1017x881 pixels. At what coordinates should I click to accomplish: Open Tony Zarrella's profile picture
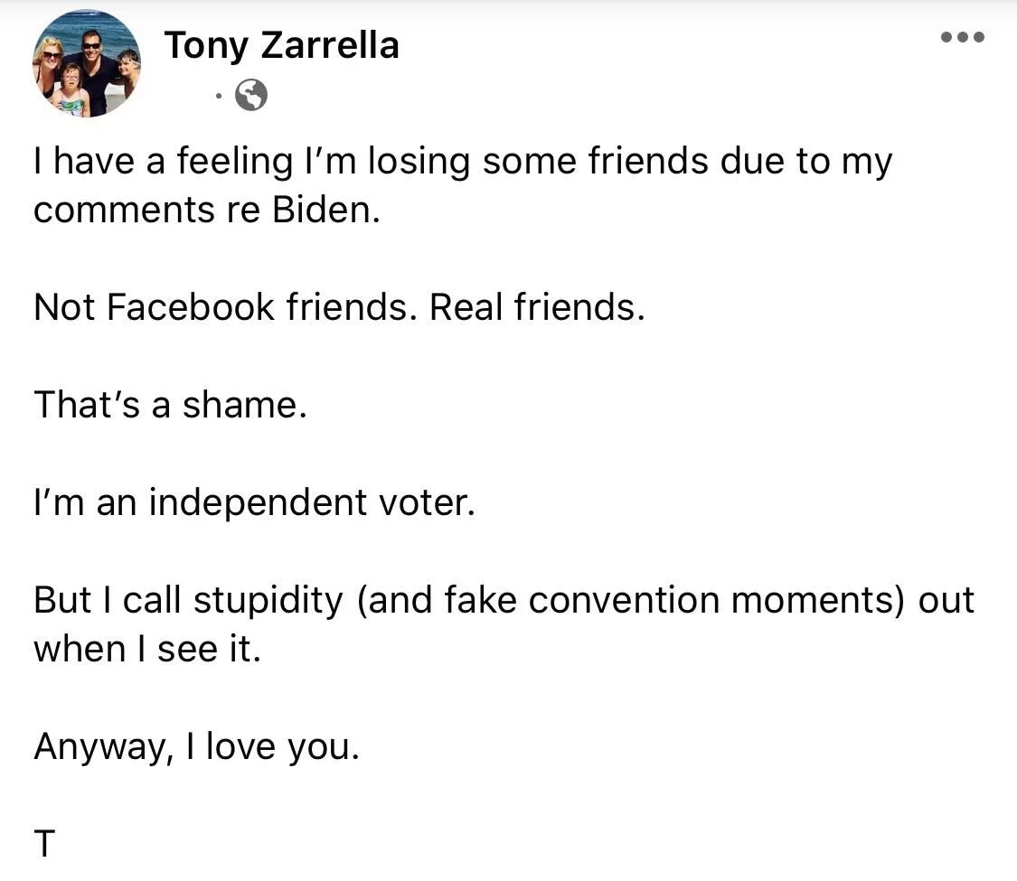pyautogui.click(x=88, y=65)
